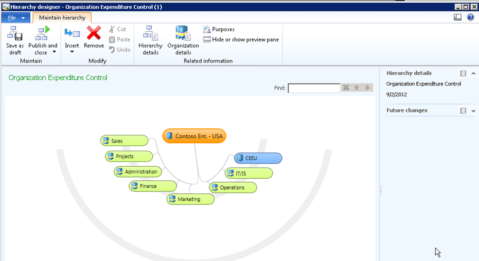Click the Save as draft icon

tap(15, 34)
